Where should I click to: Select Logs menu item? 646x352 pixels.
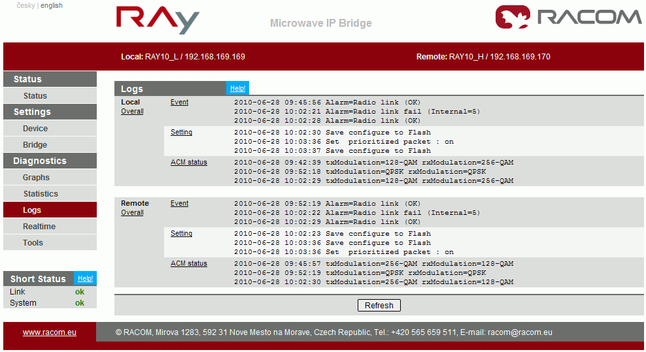point(50,210)
